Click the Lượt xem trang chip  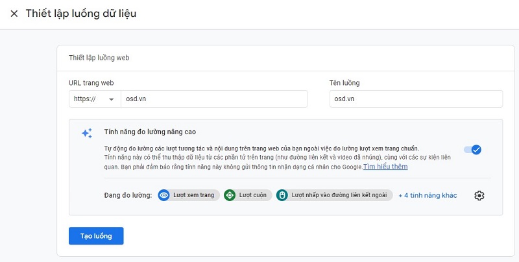tap(189, 195)
